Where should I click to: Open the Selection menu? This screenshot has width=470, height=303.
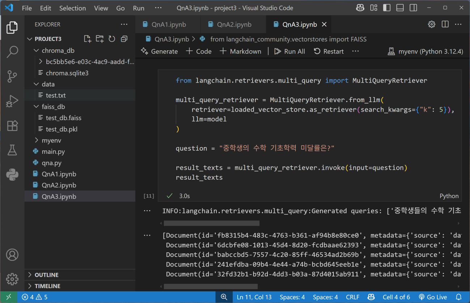[72, 8]
